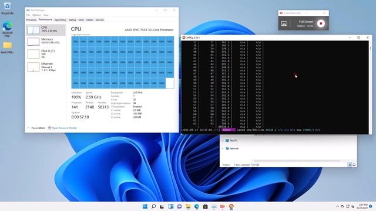Screen dimensions: 376x211
Task: Switch to Task Manager via taskbar icon
Action: 214,206
